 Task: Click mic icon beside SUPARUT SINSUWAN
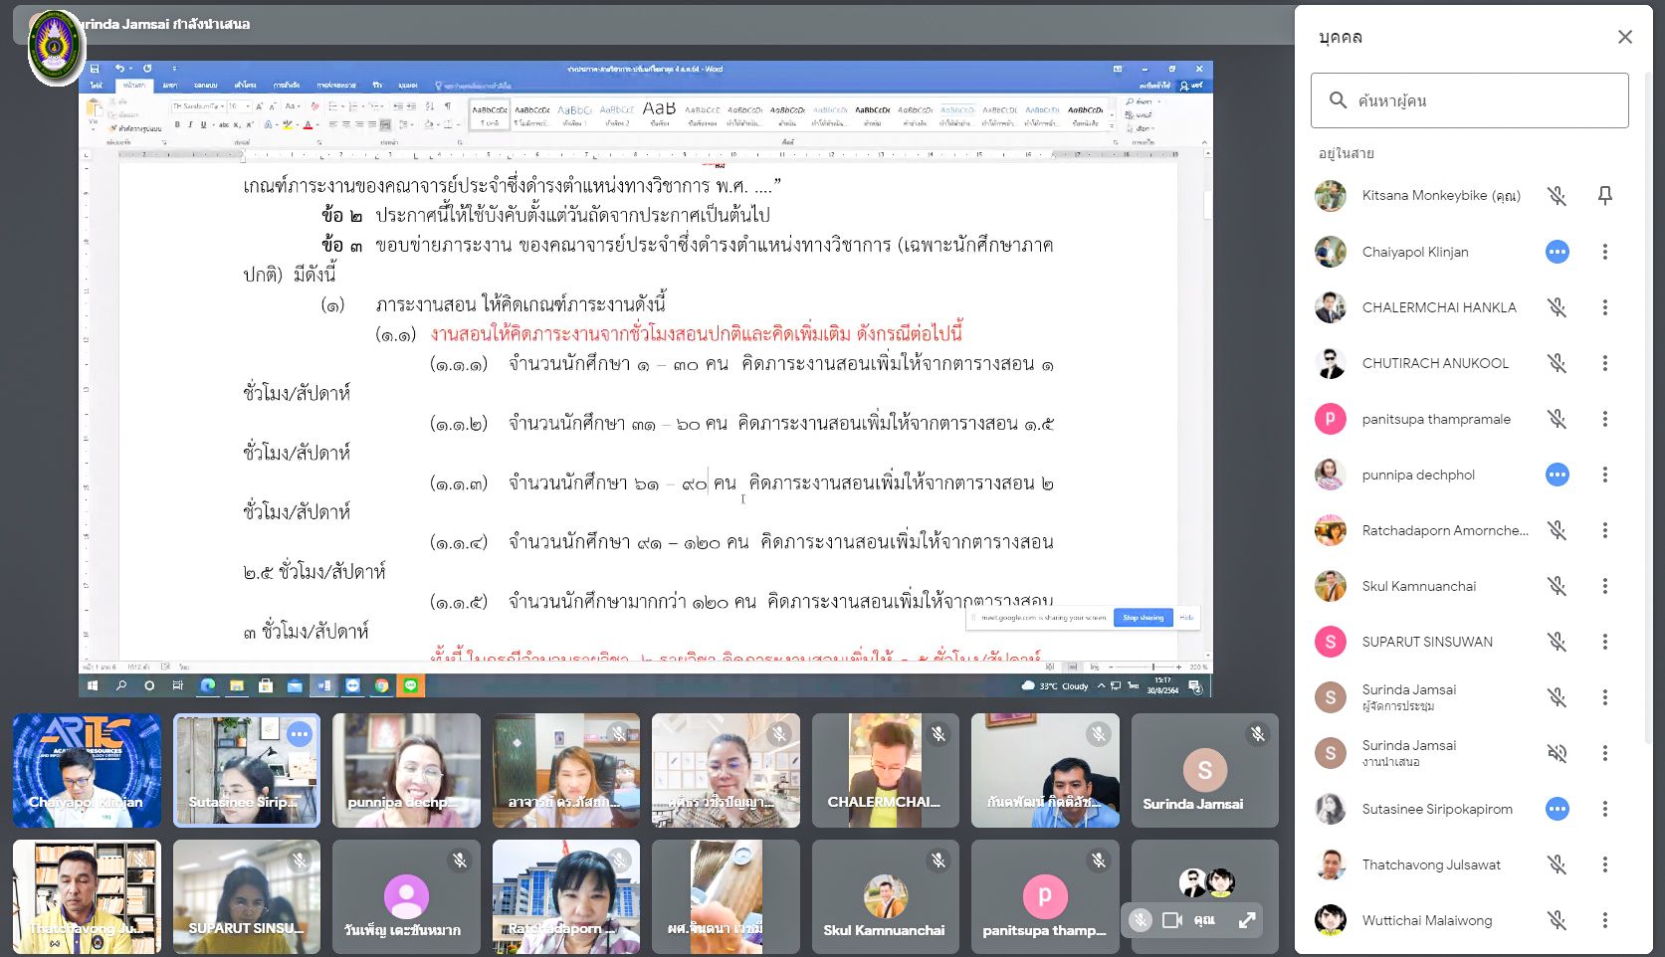(x=1557, y=642)
